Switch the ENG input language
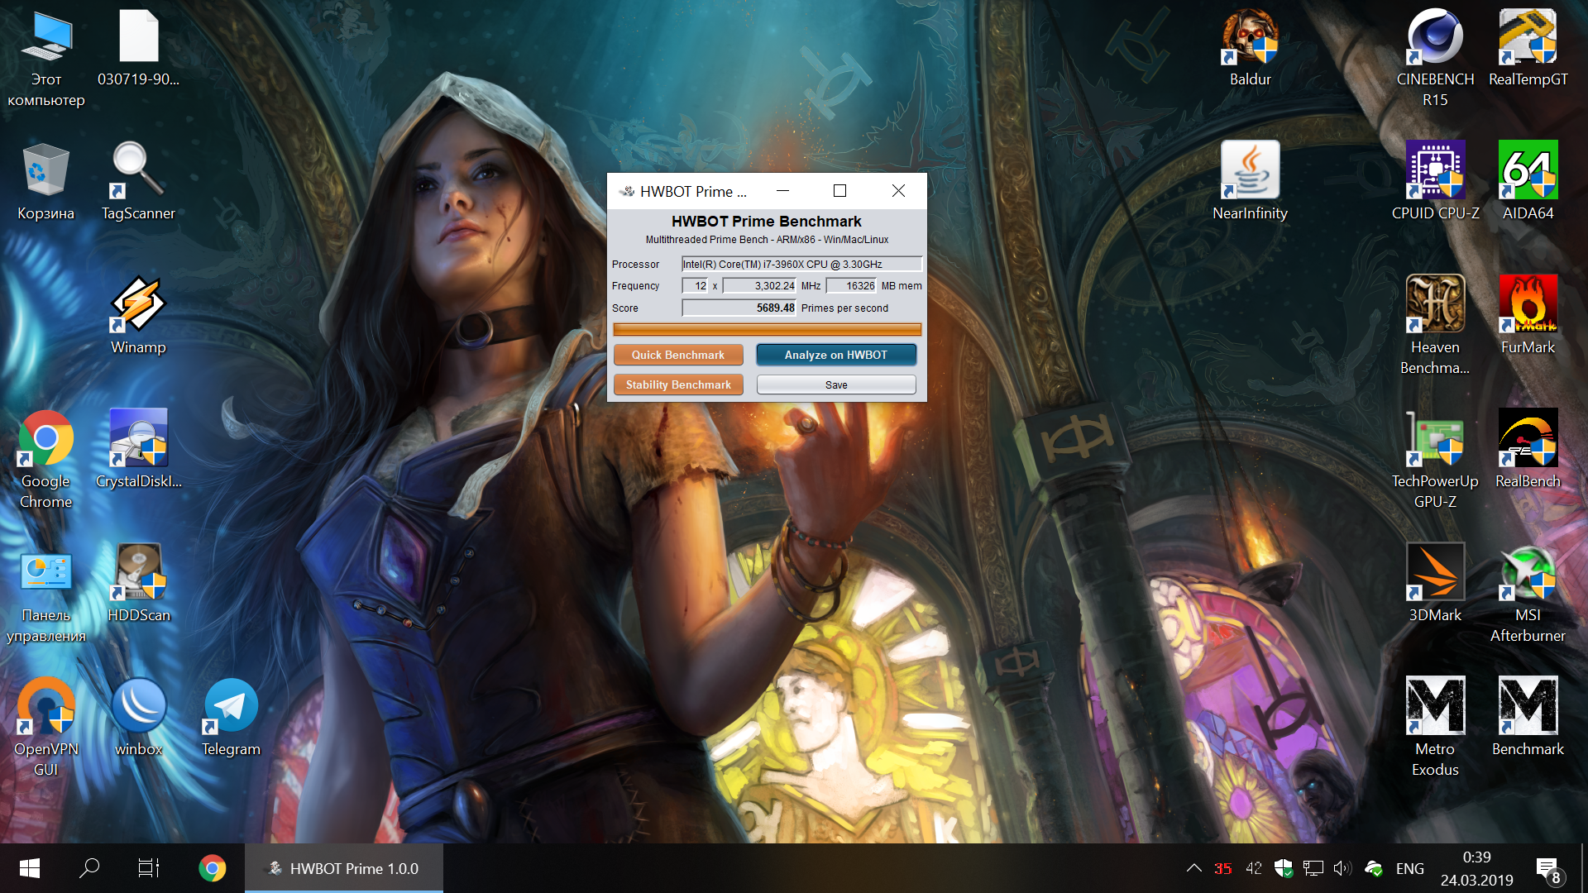Screen dimensions: 1588x893 tap(1410, 868)
